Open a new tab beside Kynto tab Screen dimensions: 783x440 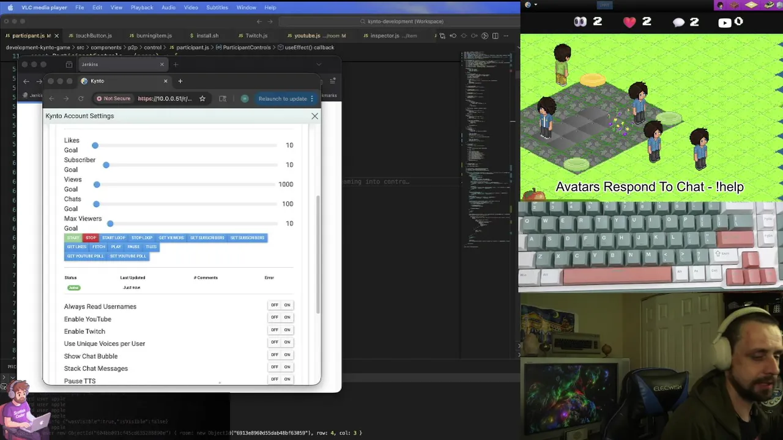[x=180, y=81]
